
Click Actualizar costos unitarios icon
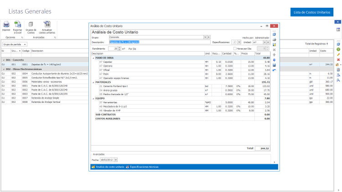pyautogui.click(x=47, y=25)
